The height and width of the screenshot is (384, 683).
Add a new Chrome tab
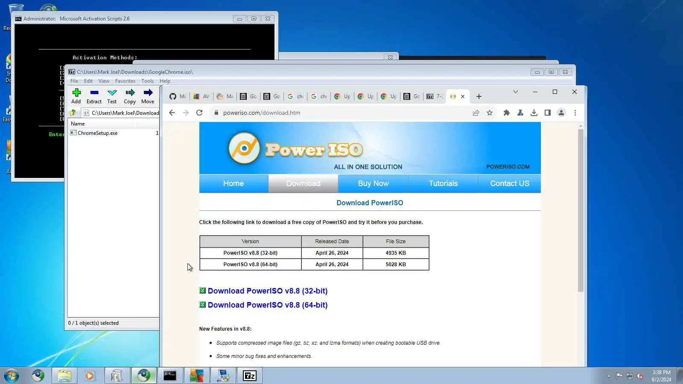[479, 96]
